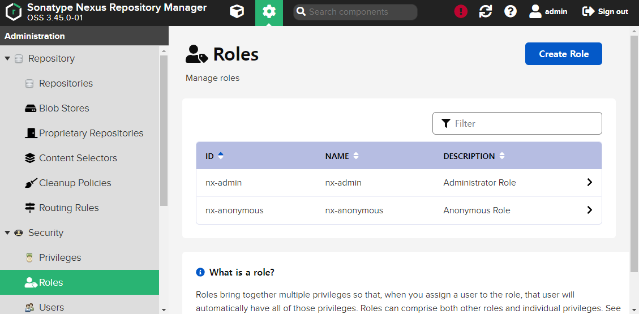Click the Privileges medal icon
This screenshot has height=314, width=639.
29,258
